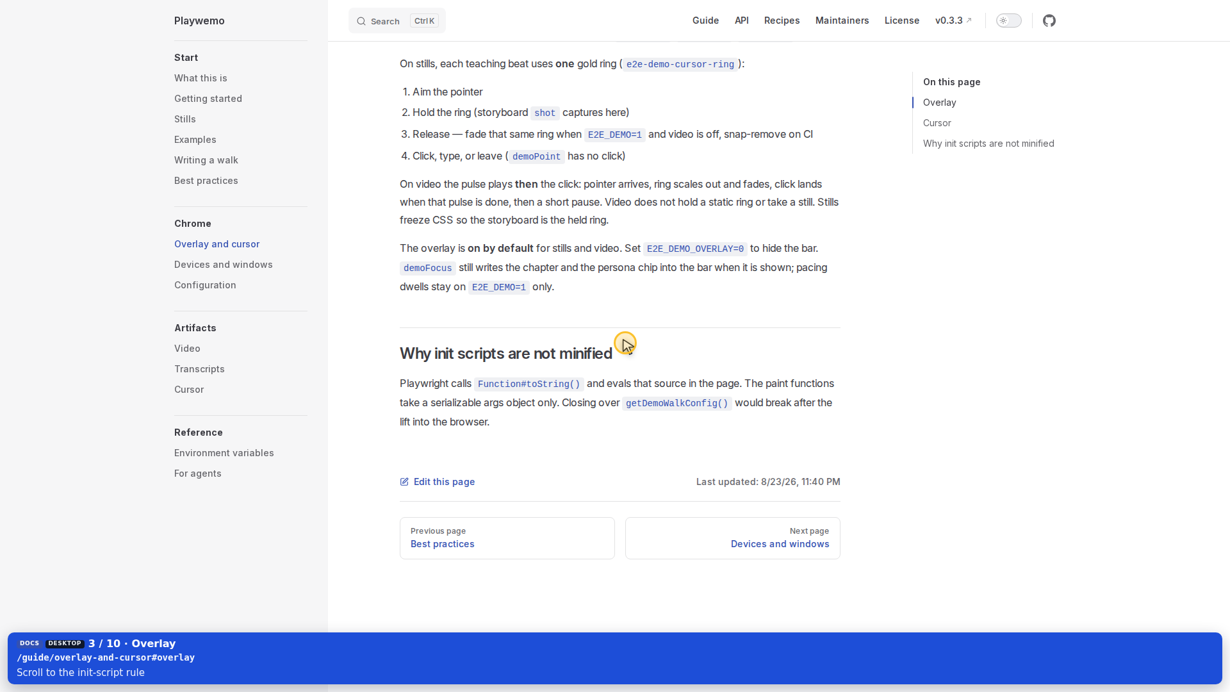Open Video under Artifacts
This screenshot has height=692, width=1230.
click(187, 349)
